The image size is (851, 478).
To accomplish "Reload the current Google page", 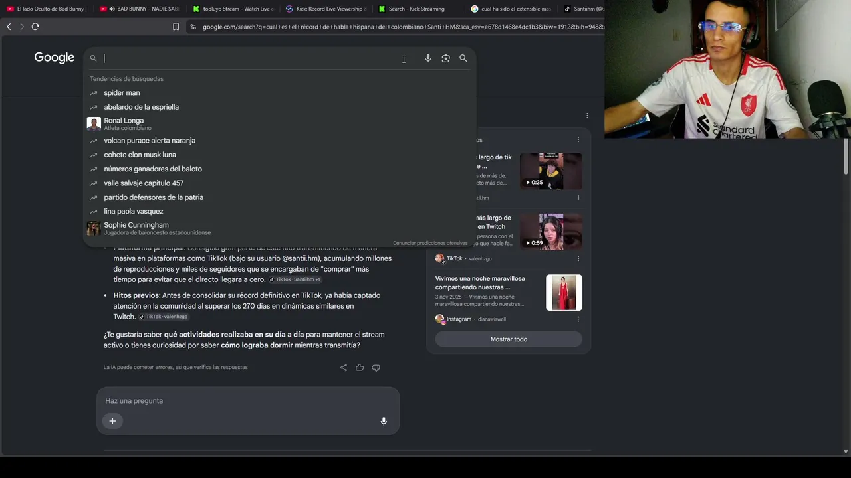I will tap(35, 27).
